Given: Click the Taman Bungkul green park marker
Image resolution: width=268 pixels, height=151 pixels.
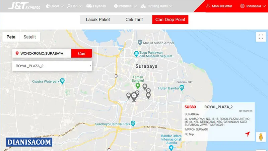Looking at the screenshot, I should (x=138, y=86).
